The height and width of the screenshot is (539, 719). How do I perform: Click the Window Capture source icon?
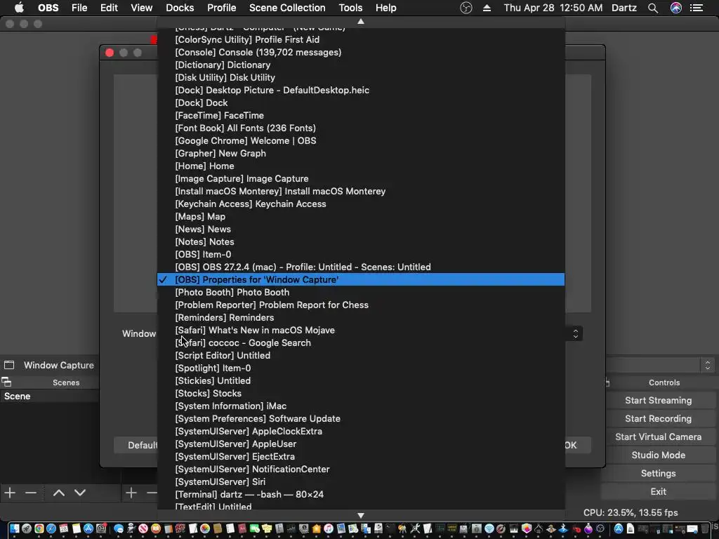pos(9,365)
